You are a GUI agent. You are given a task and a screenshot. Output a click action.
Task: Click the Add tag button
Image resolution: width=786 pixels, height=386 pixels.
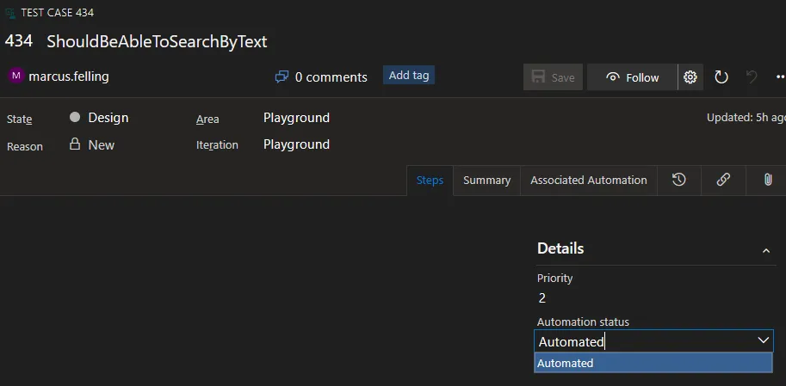pyautogui.click(x=409, y=76)
